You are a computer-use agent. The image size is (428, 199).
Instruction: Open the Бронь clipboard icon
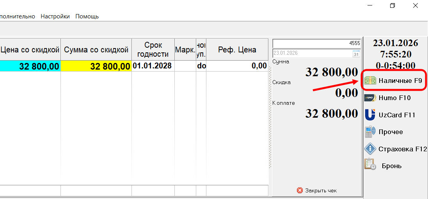pos(370,164)
